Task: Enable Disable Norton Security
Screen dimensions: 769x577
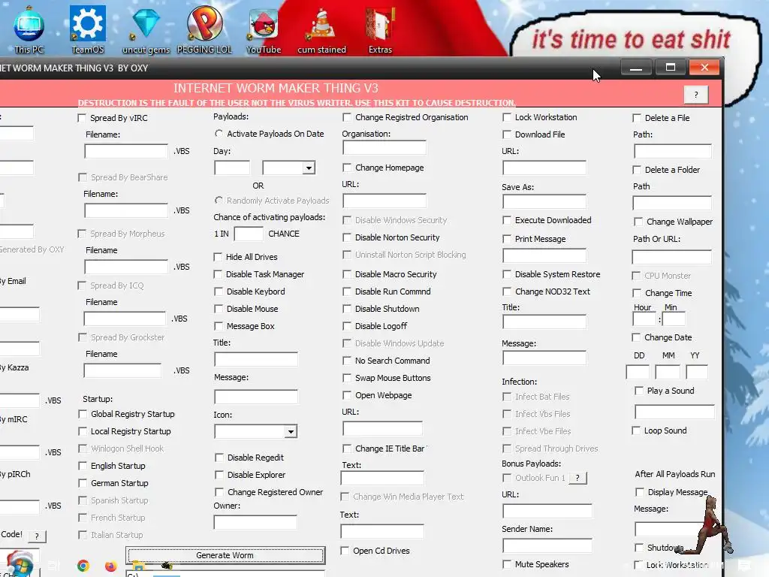Action: click(347, 237)
